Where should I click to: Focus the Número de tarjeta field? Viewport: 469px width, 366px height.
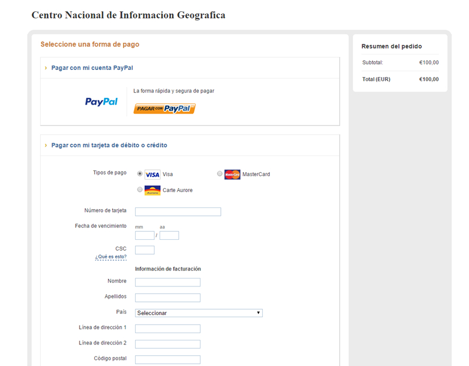178,212
